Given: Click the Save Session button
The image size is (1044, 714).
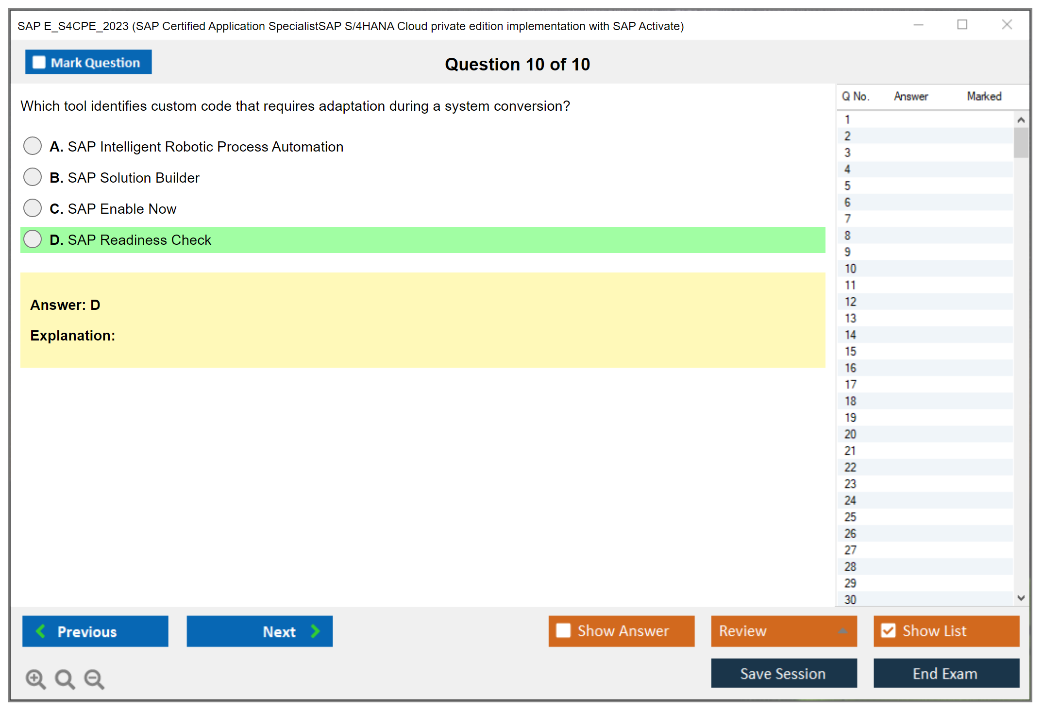Looking at the screenshot, I should [783, 673].
